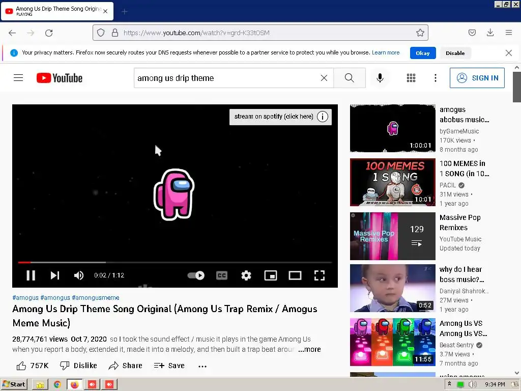Open a new browser tab
This screenshot has width=521, height=391.
click(x=125, y=12)
